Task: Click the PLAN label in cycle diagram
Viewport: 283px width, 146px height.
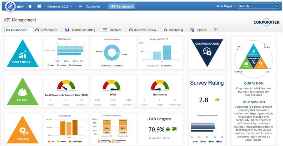Action: [267, 47]
